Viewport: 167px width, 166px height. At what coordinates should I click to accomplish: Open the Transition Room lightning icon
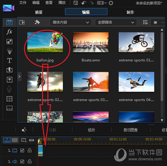[x=10, y=70]
